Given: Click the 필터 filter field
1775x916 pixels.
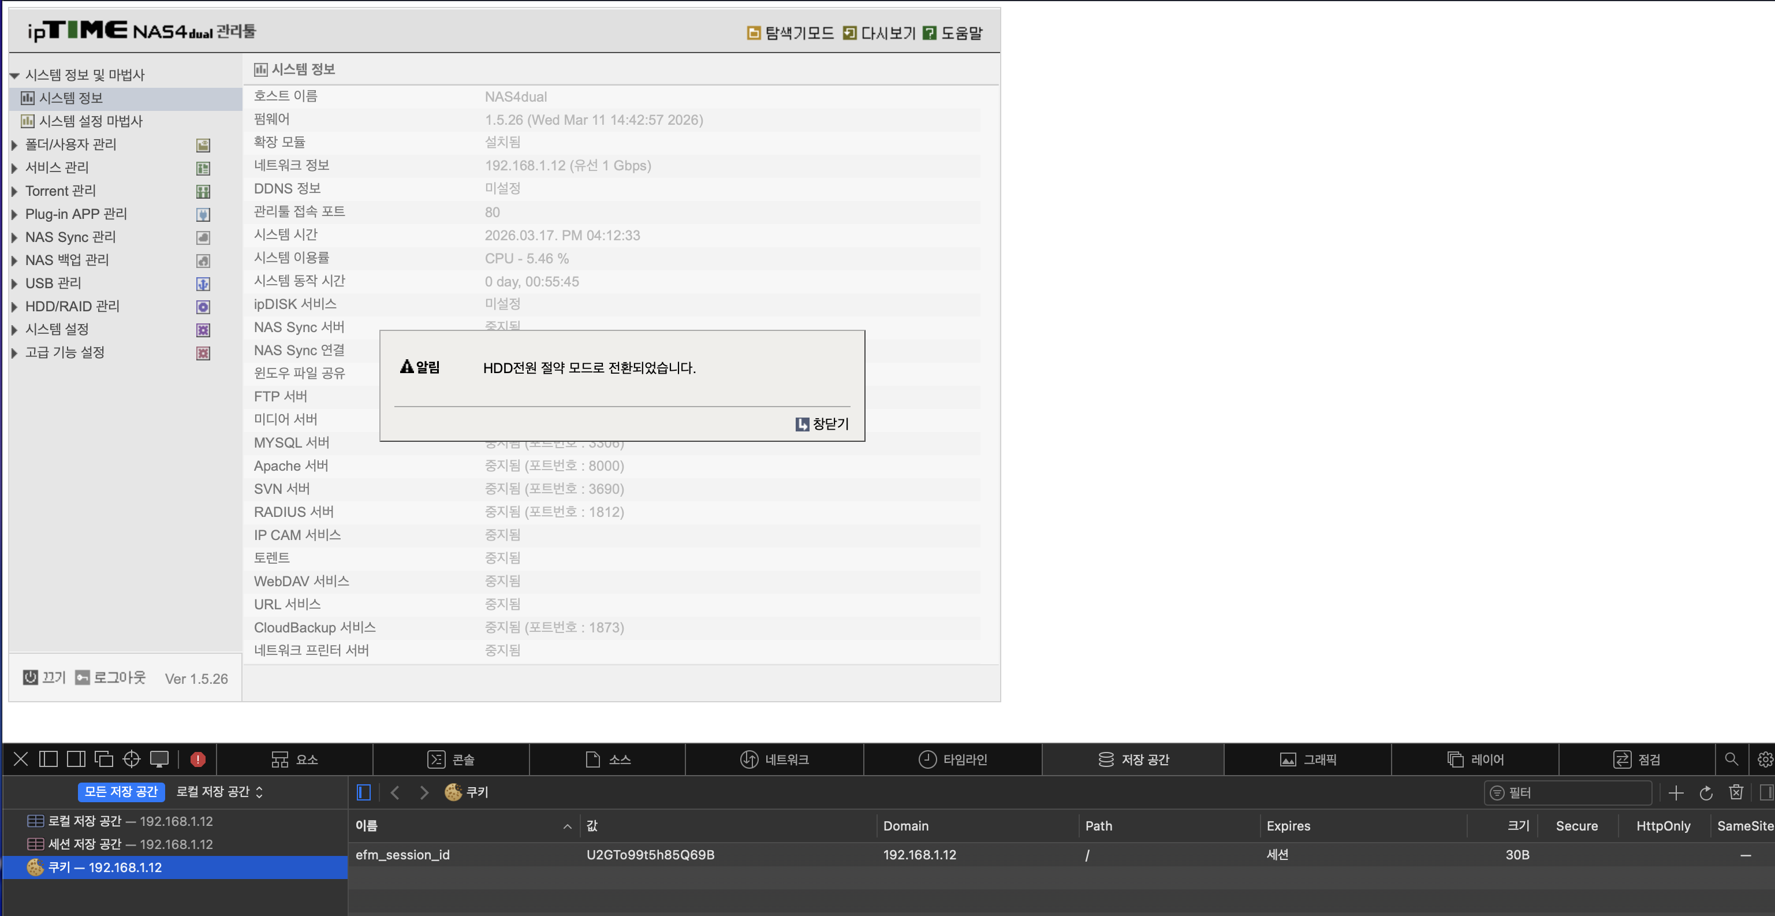Looking at the screenshot, I should 1568,792.
